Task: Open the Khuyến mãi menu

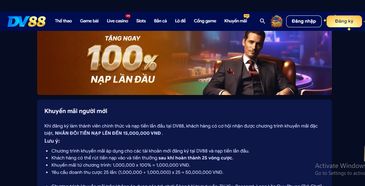Action: pyautogui.click(x=236, y=21)
